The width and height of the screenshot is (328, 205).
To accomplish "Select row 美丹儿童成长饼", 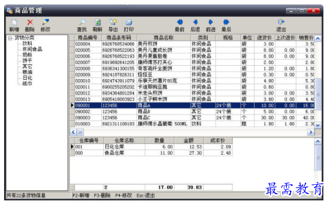I will [192, 50].
